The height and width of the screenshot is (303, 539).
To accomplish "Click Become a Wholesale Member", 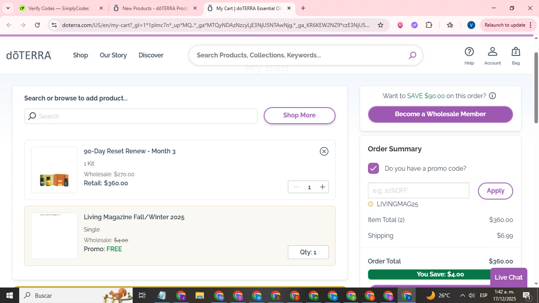I will 440,114.
